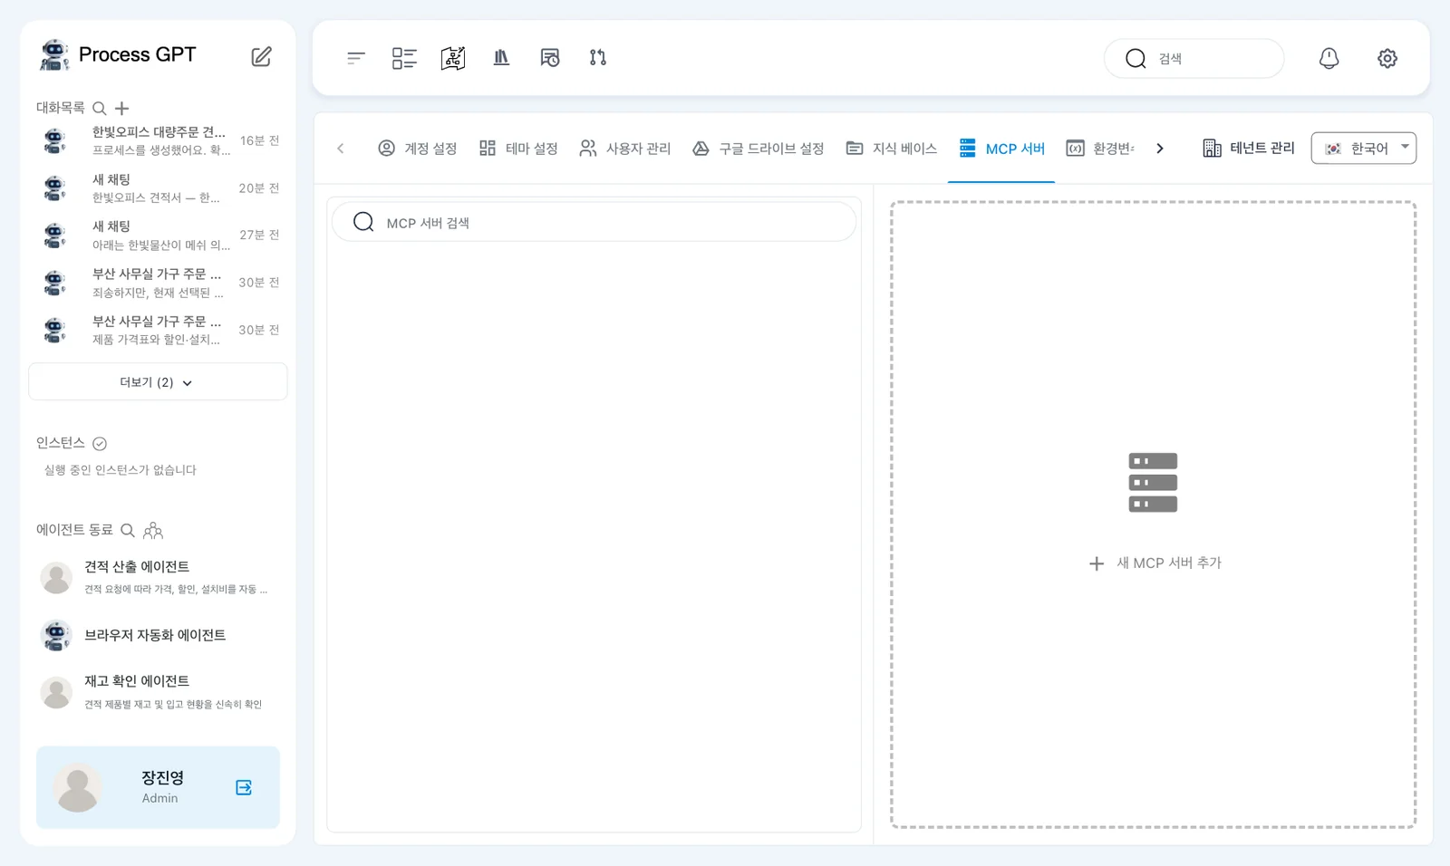1450x866 pixels.
Task: Switch to the 환경변수 tab
Action: coord(1100,149)
